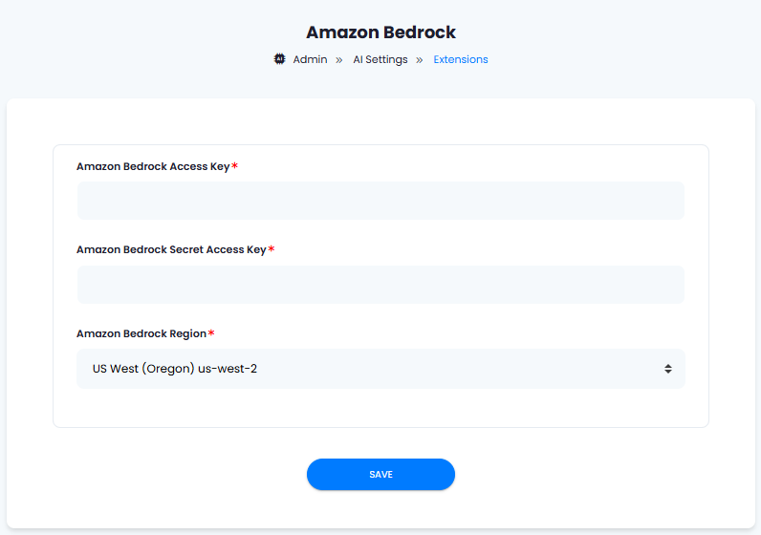Click the Amazon Bedrock Secret Access Key label
Screen dimensions: 761x535
point(171,249)
